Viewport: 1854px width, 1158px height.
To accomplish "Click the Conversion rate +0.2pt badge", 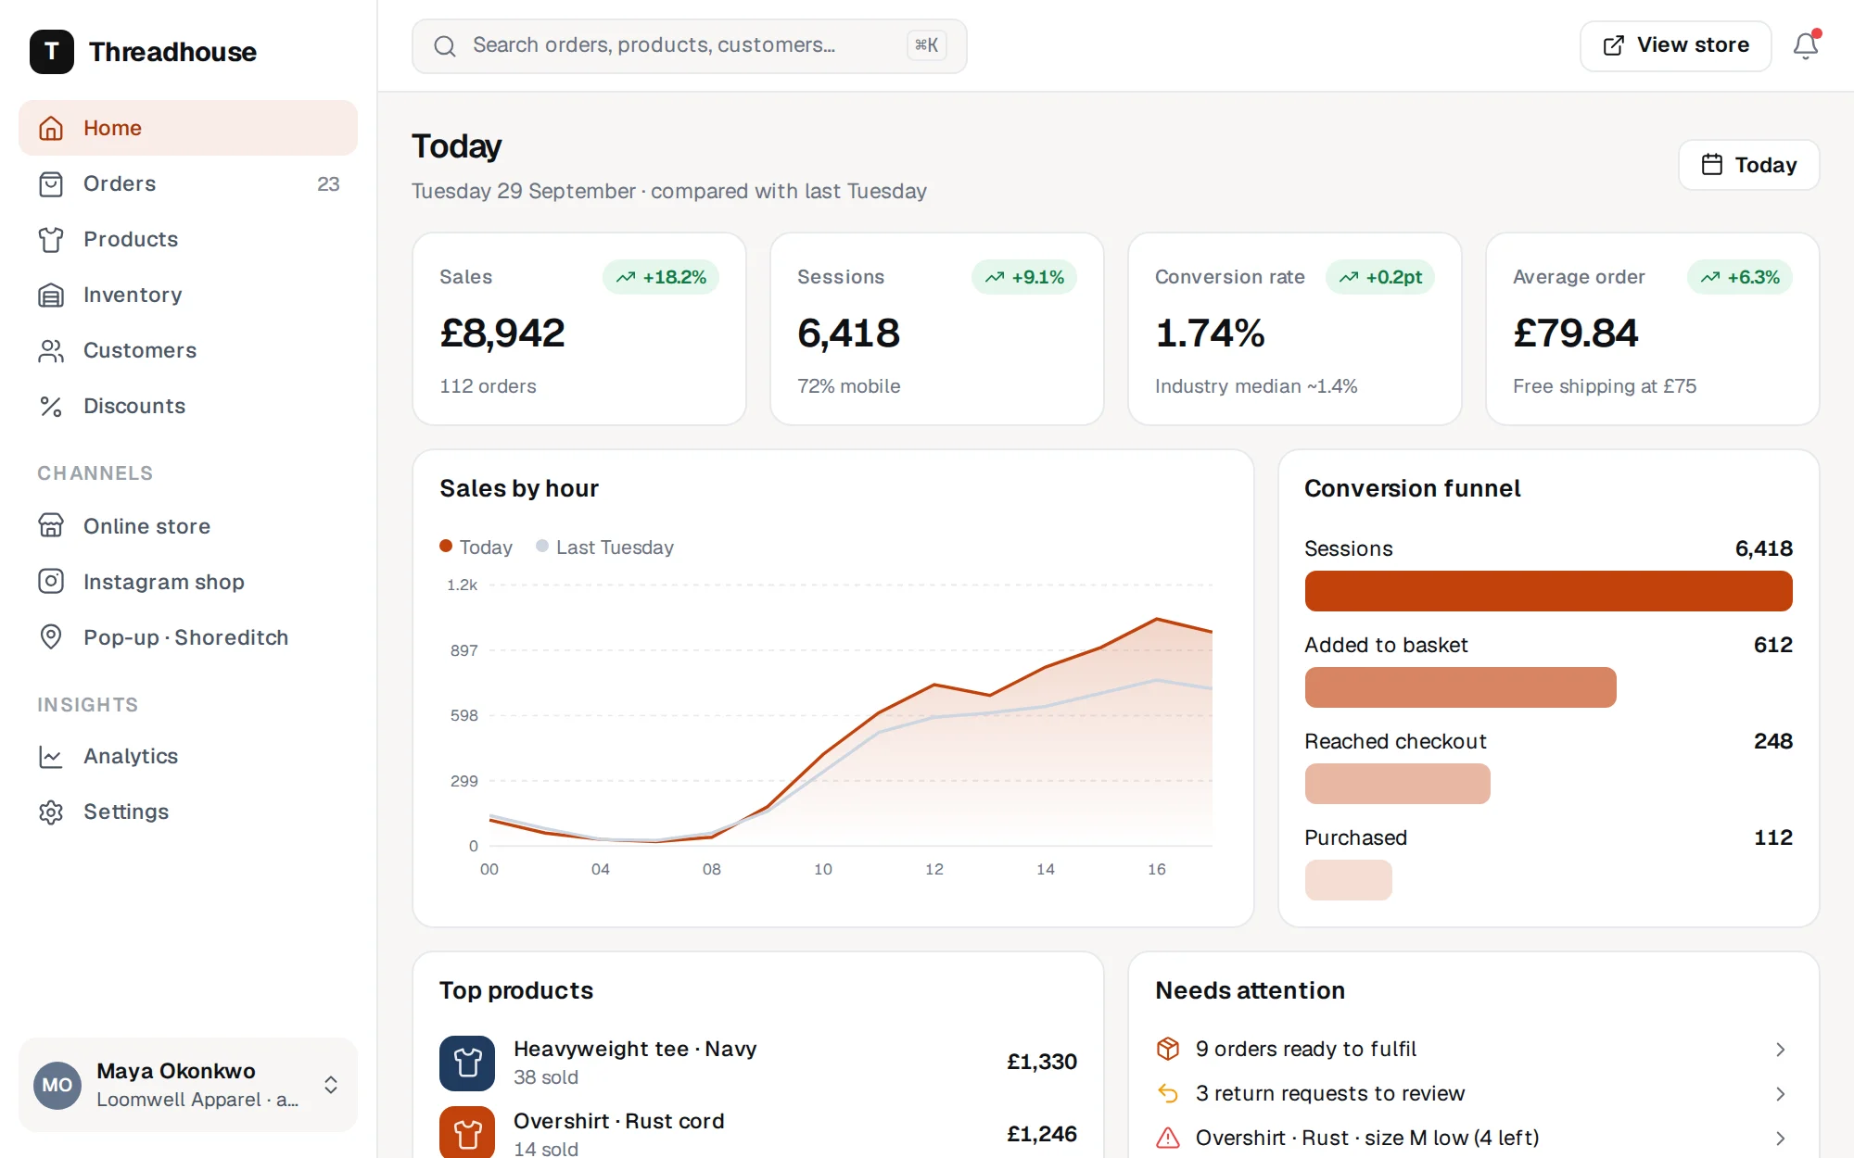I will 1380,277.
